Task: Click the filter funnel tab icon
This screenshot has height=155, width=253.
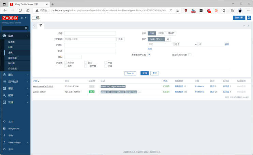Action: [x=41, y=26]
